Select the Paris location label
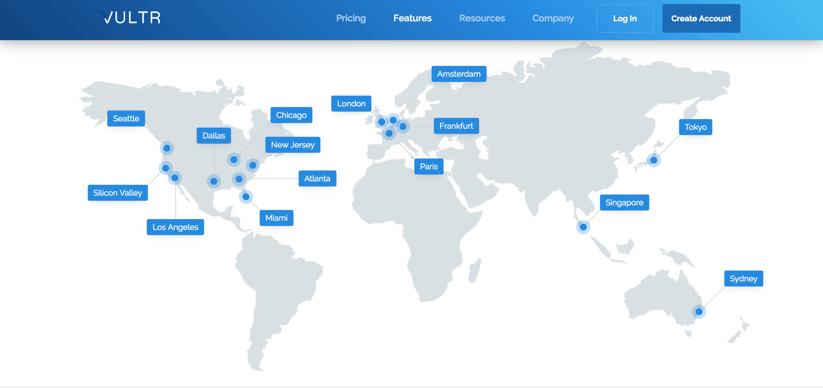This screenshot has height=389, width=823. [429, 166]
